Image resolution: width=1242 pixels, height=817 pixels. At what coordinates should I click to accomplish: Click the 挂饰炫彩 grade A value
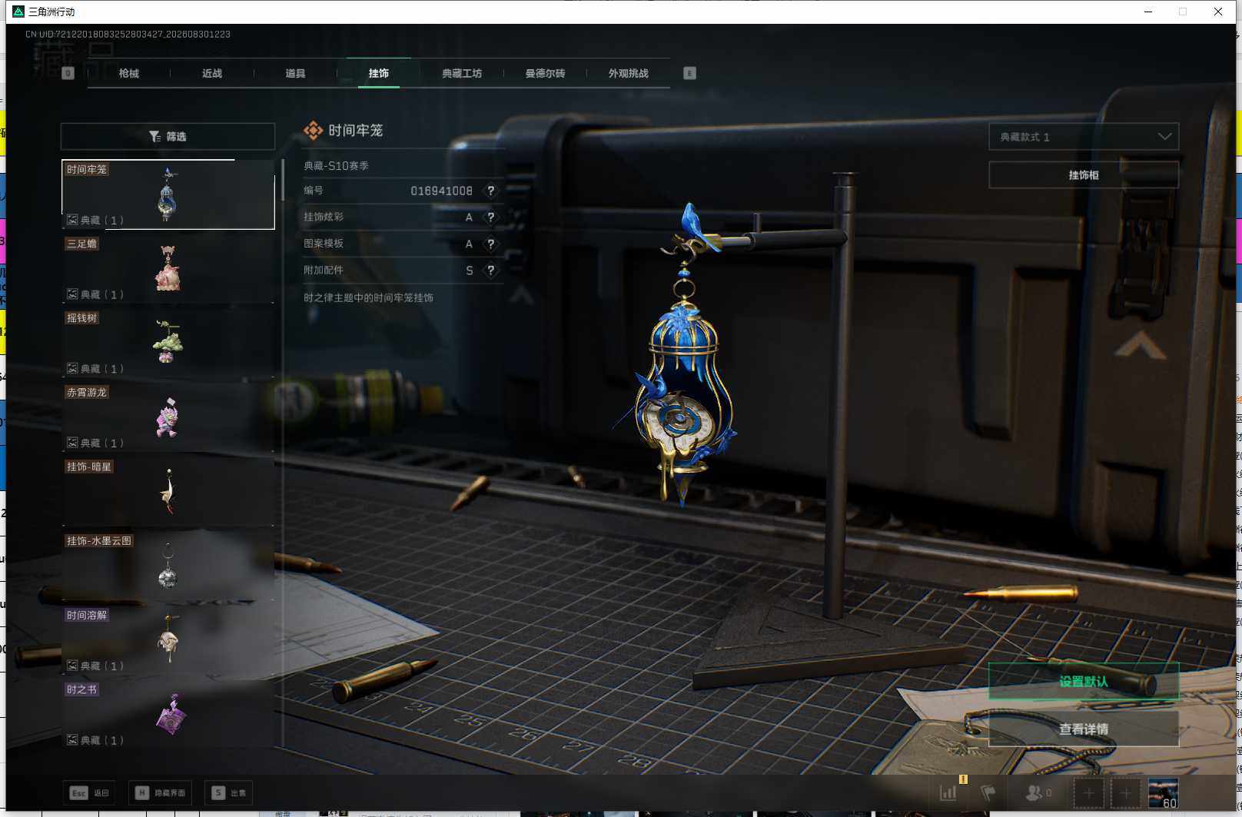pos(469,218)
